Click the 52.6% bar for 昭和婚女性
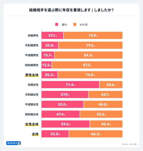This screenshot has height=151, width=143. 101,114
